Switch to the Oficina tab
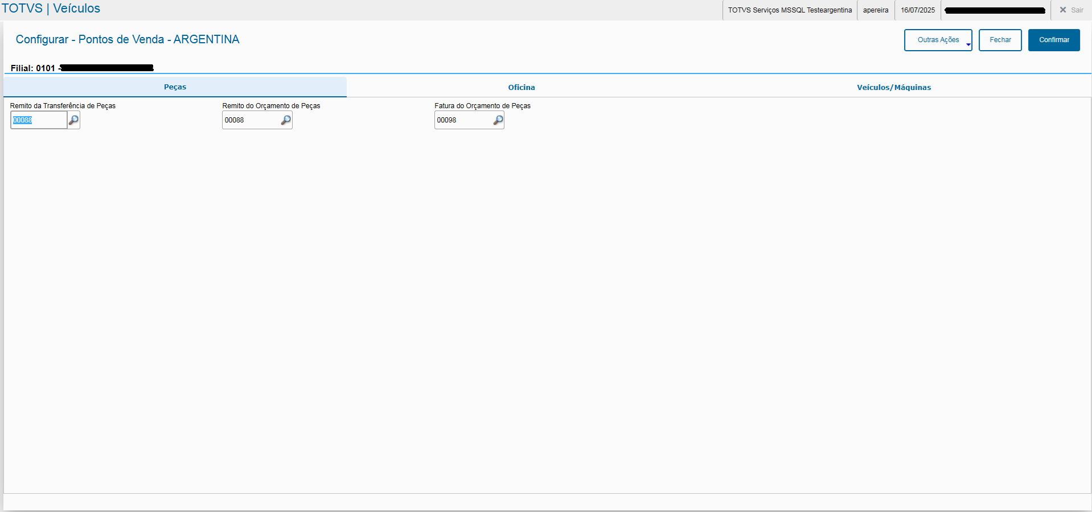 click(522, 87)
